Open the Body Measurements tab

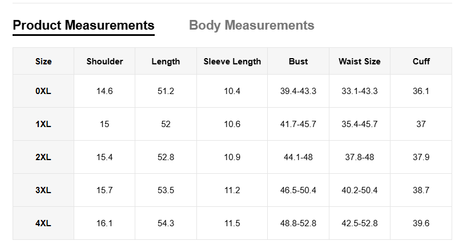(x=251, y=26)
